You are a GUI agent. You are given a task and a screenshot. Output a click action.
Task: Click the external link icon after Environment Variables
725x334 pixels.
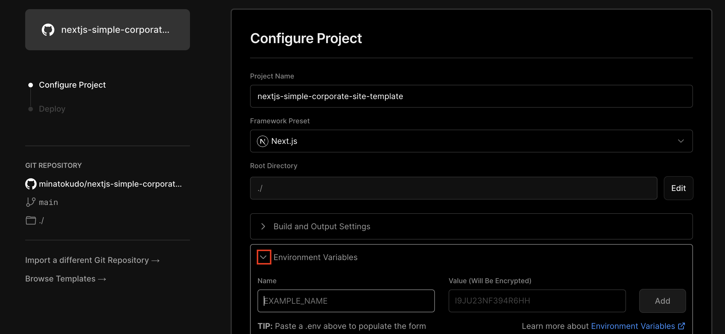click(x=682, y=326)
